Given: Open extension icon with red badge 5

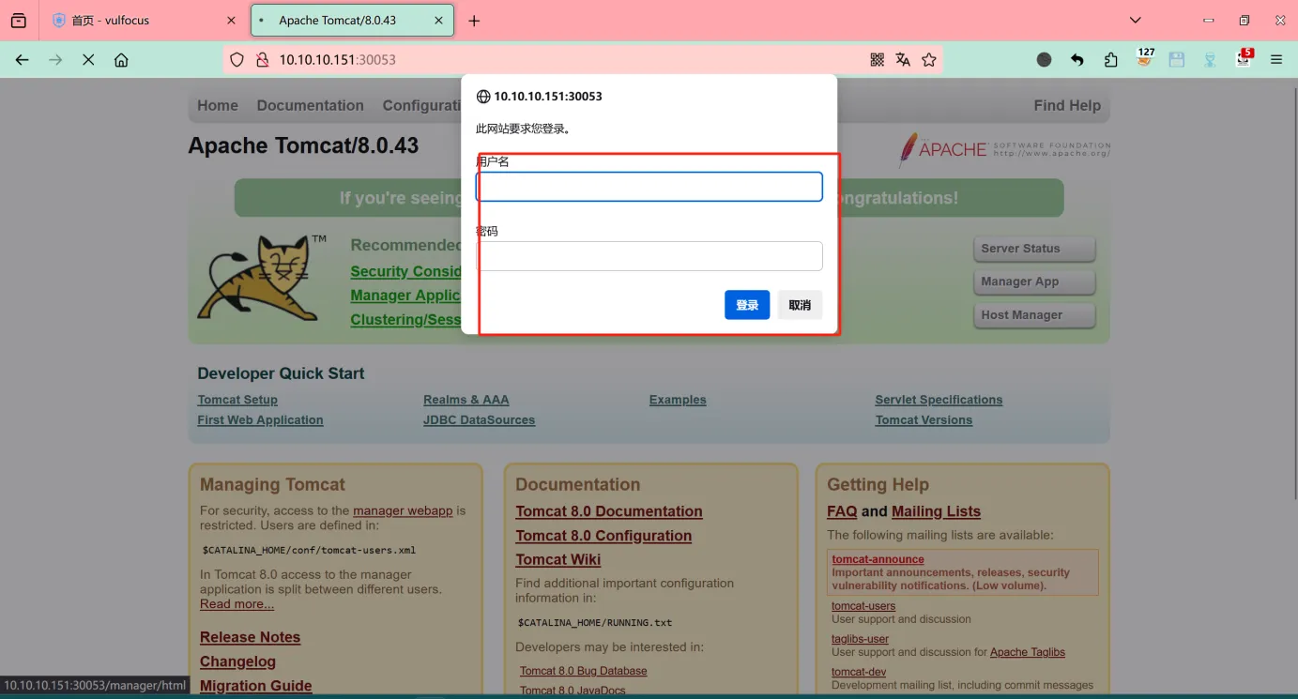Looking at the screenshot, I should tap(1244, 58).
